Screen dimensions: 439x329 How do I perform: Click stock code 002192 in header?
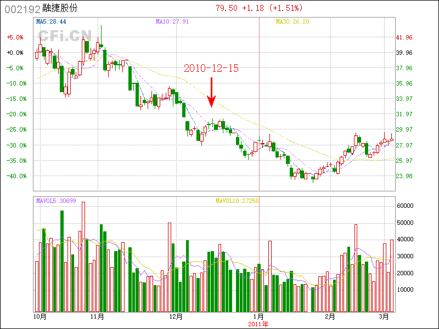(x=19, y=9)
